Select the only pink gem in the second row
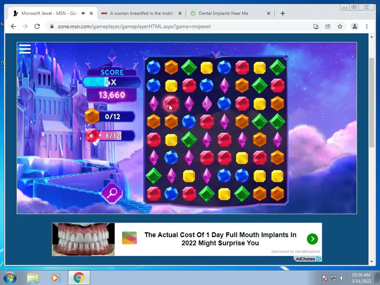Screen dimensions: 380x285 225,85
